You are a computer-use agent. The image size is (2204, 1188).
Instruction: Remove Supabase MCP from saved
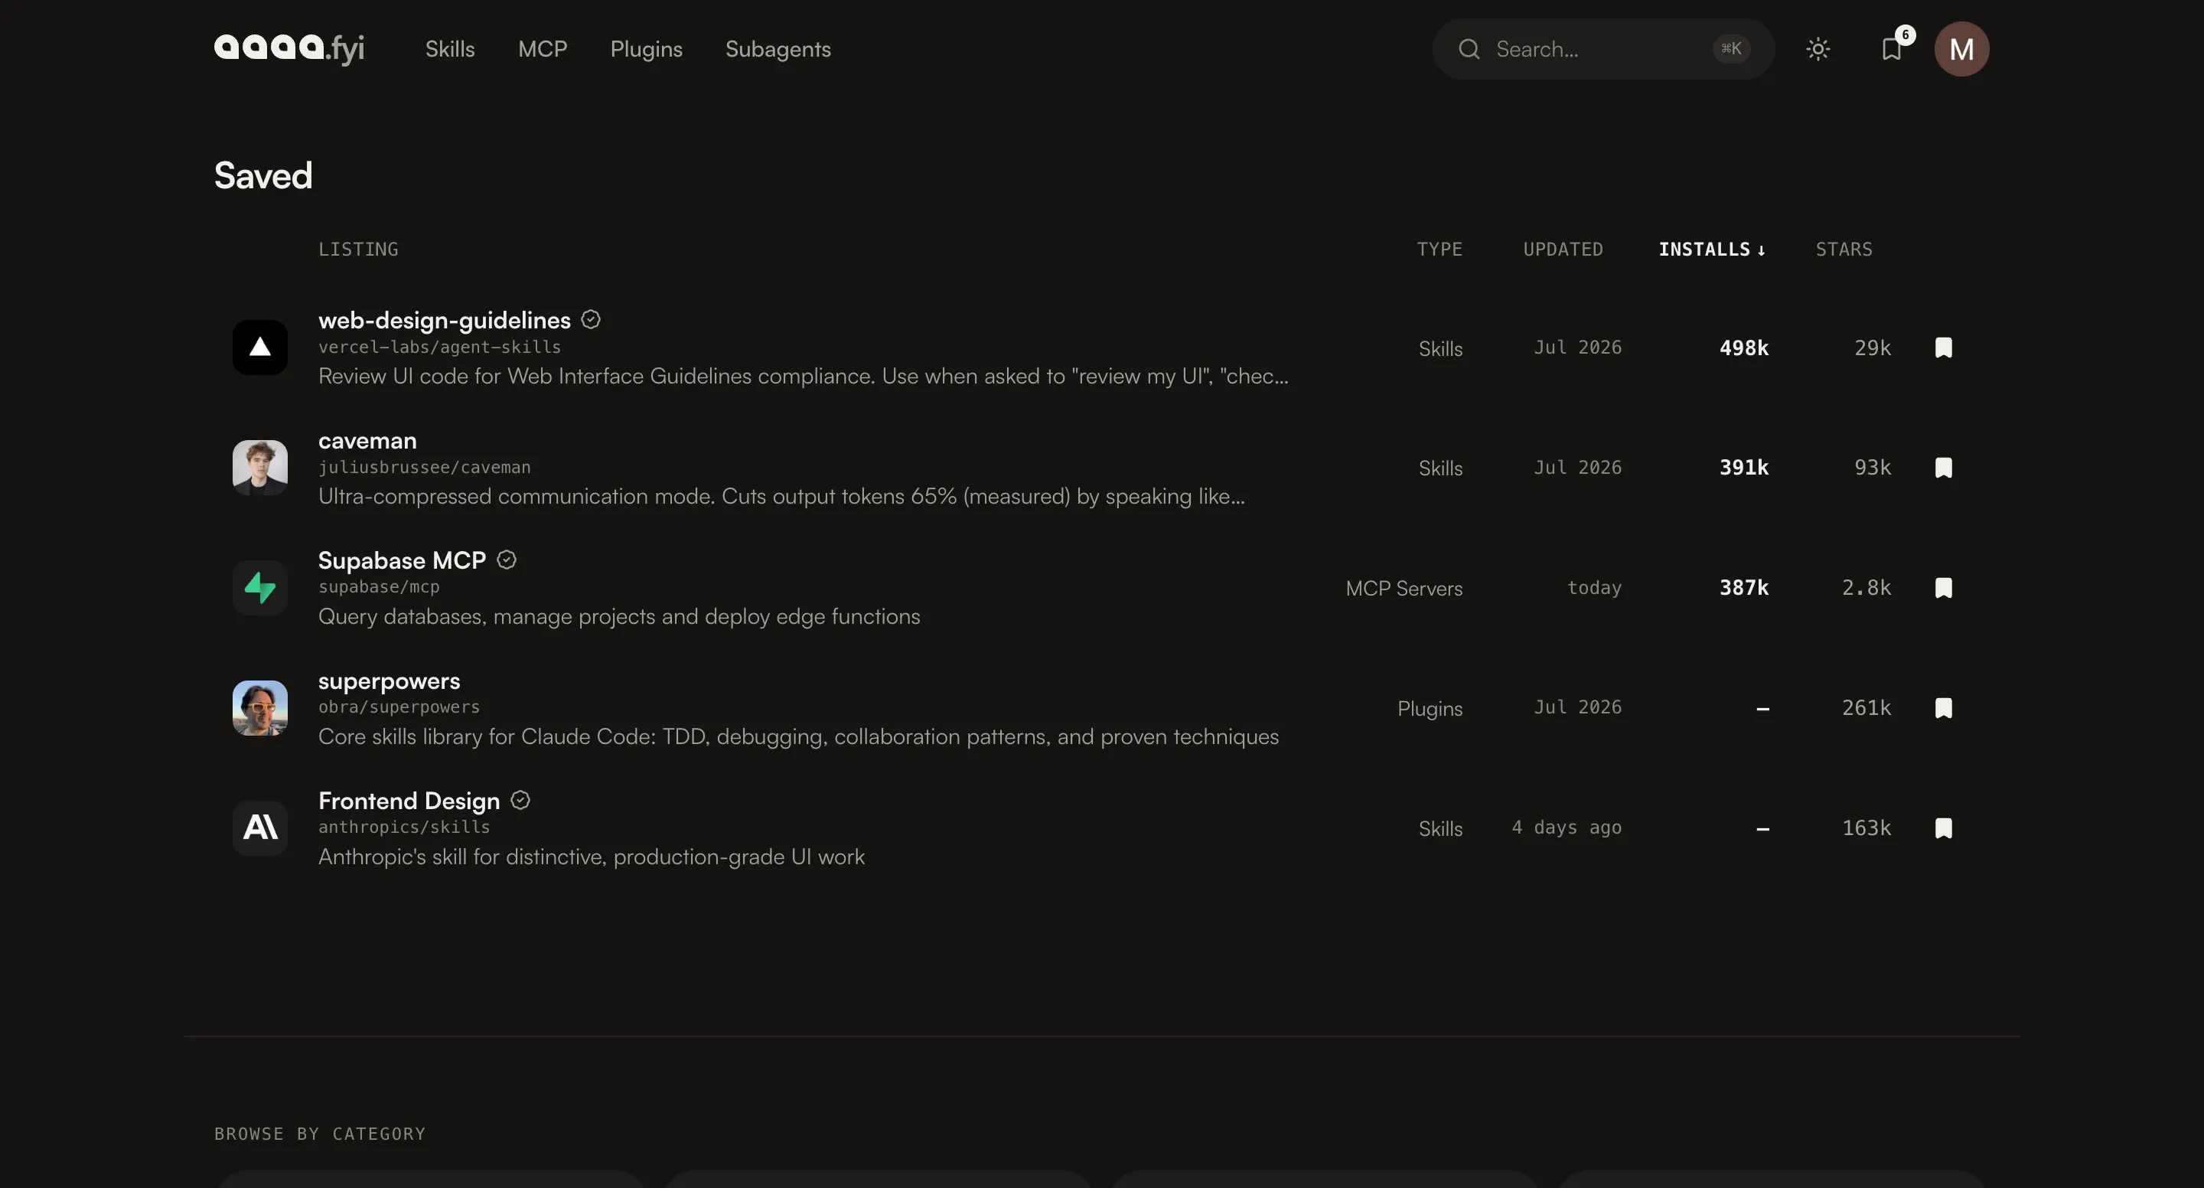pos(1944,588)
